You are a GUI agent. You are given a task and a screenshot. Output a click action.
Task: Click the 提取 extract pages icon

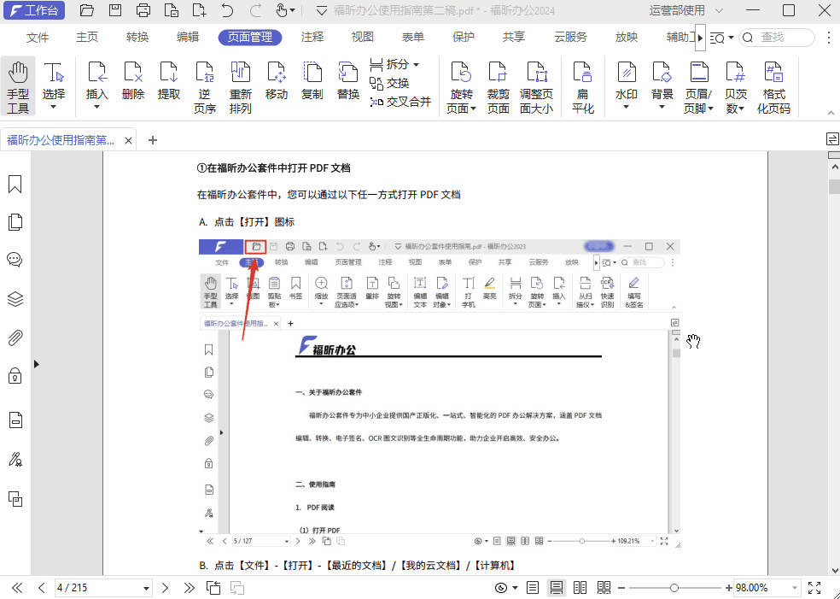[x=168, y=81]
